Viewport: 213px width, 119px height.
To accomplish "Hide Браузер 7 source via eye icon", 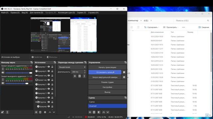I will tap(49, 67).
